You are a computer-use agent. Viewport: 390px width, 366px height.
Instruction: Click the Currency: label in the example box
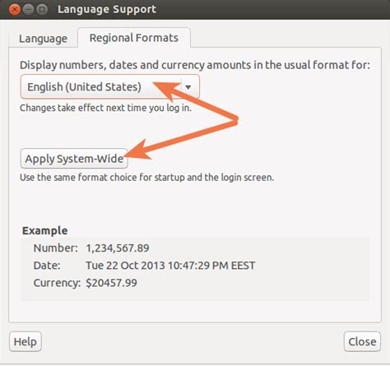tap(57, 283)
